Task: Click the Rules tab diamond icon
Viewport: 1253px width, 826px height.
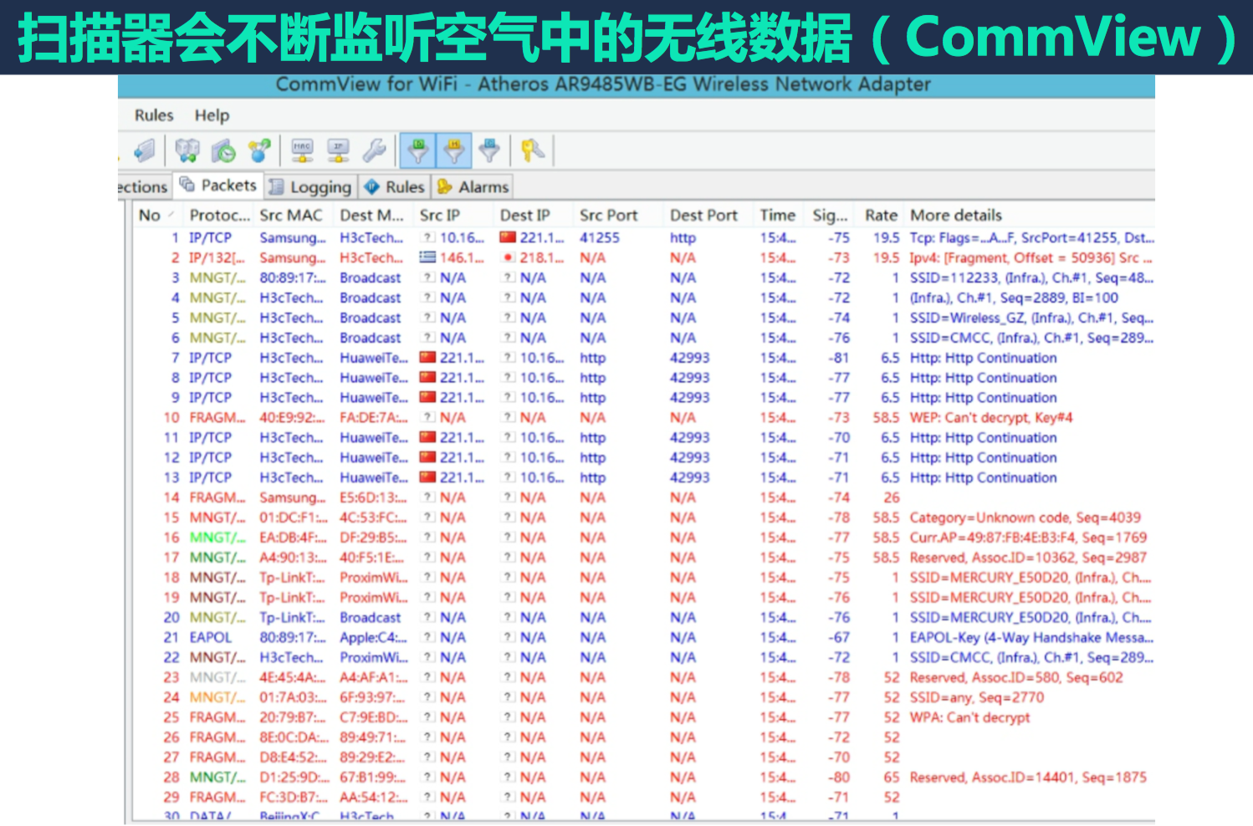Action: pyautogui.click(x=371, y=186)
